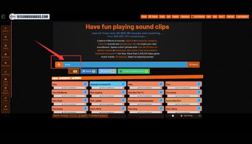252x144 pixels.
Task: Click the search input containing elmo
Action: coord(125,64)
